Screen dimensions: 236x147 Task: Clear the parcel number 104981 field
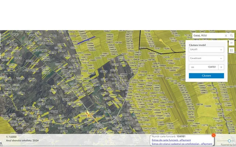click(221, 67)
